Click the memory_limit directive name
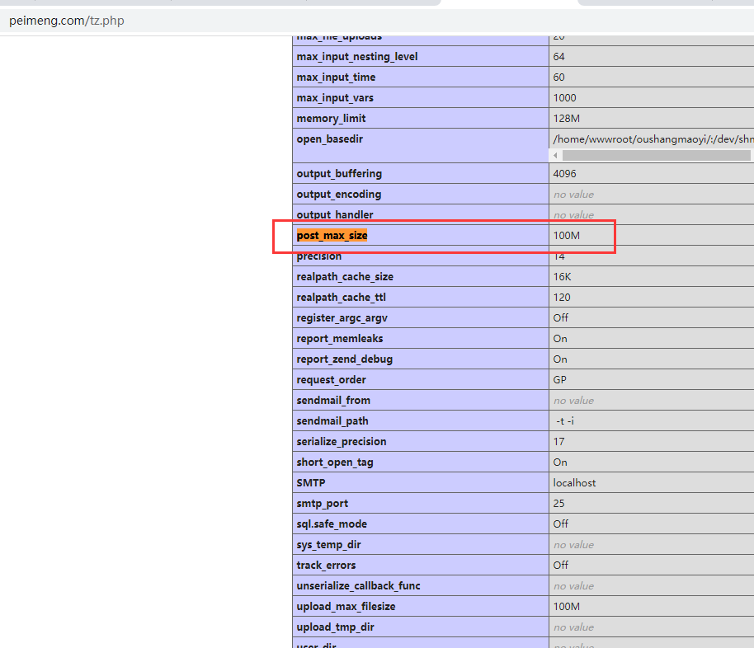754x648 pixels. 331,119
